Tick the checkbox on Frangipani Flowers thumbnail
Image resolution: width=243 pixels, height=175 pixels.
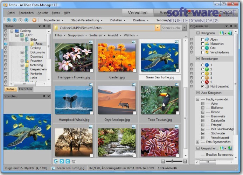click(x=92, y=71)
